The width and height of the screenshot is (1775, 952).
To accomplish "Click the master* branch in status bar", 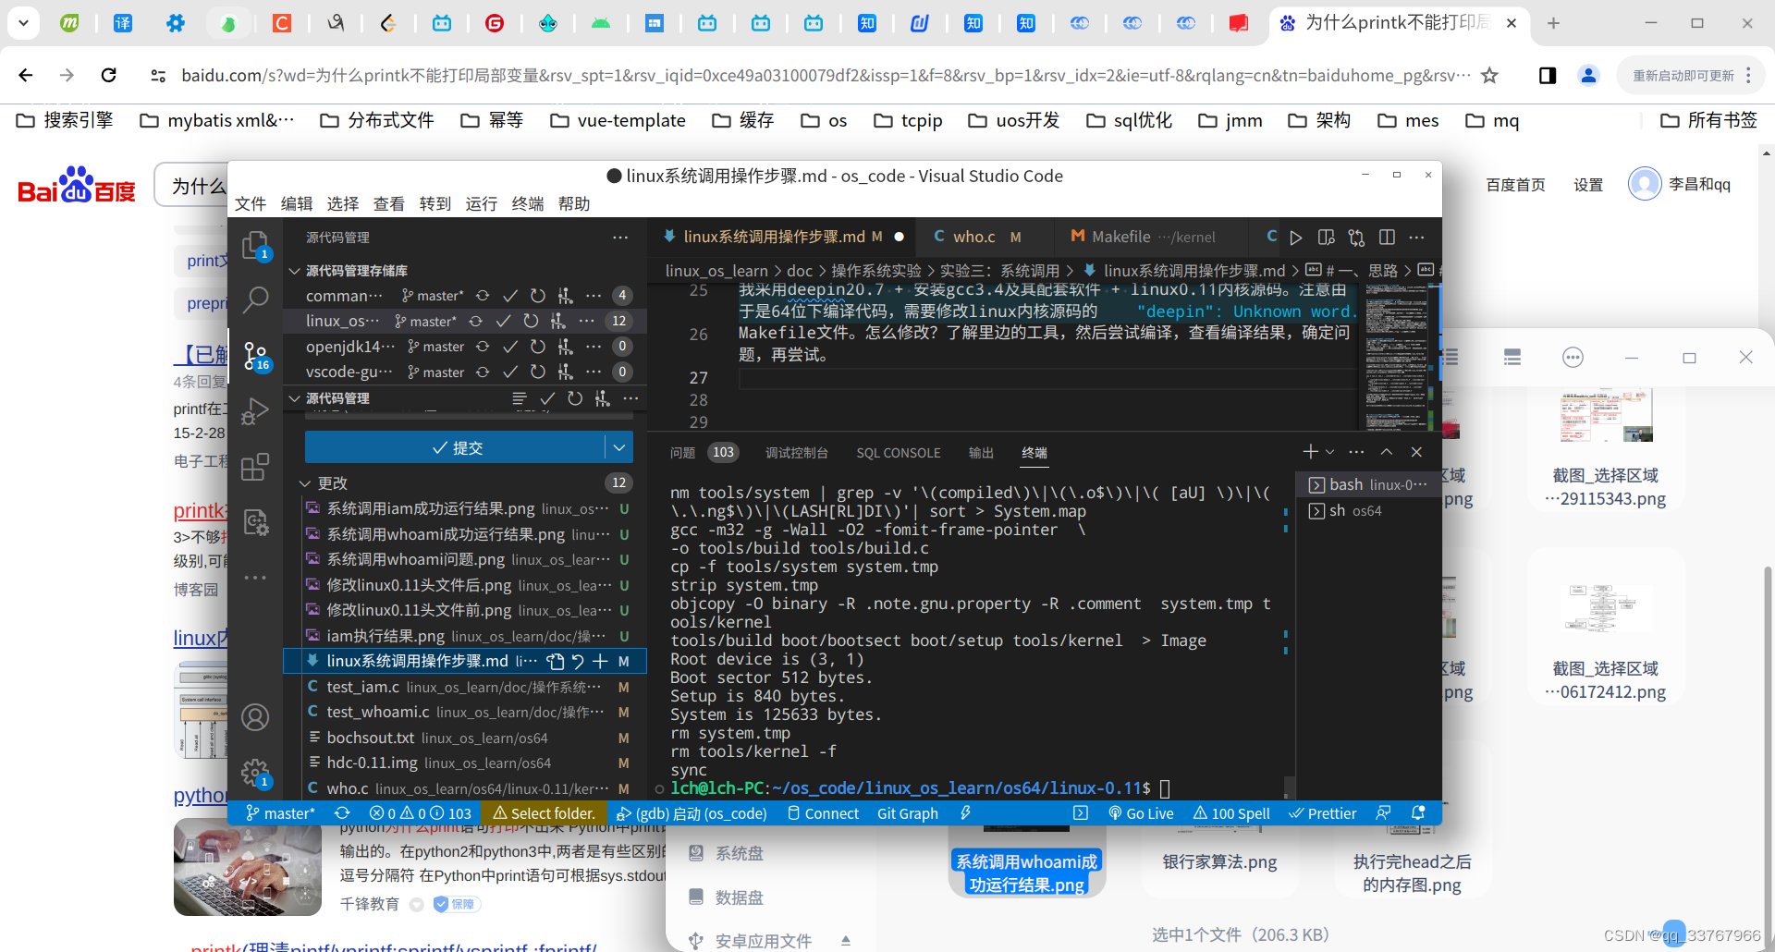I will point(280,813).
